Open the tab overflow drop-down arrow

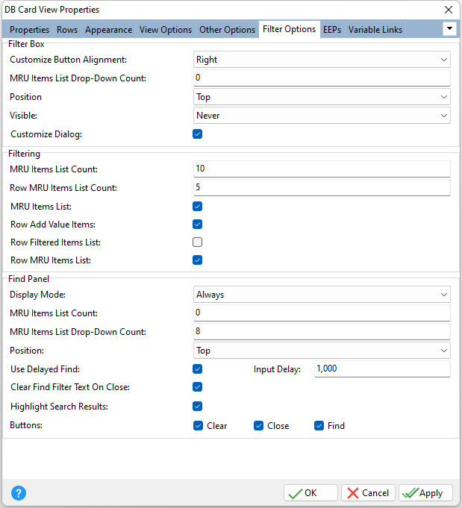pyautogui.click(x=449, y=29)
